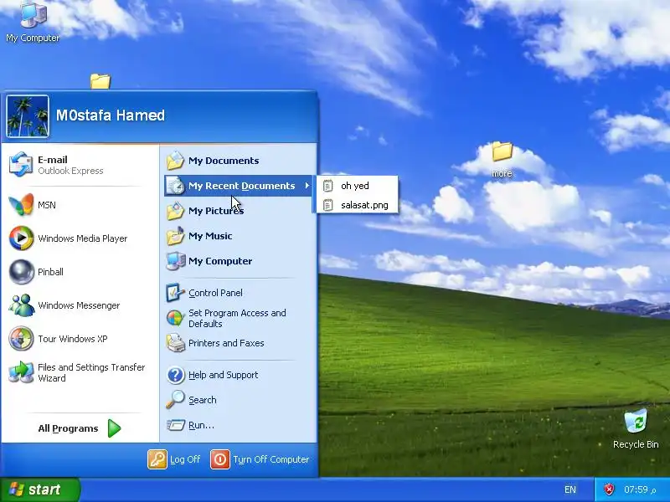670x502 pixels.
Task: Open My Pictures folder icon
Action: pyautogui.click(x=175, y=211)
